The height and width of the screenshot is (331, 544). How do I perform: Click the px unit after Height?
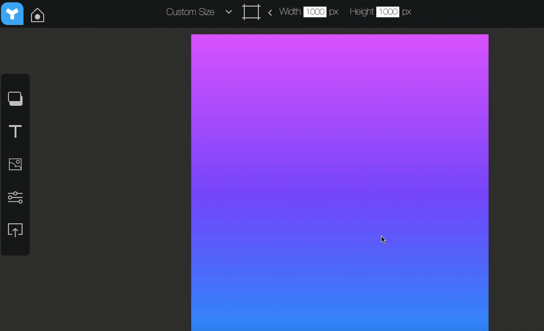(x=406, y=12)
